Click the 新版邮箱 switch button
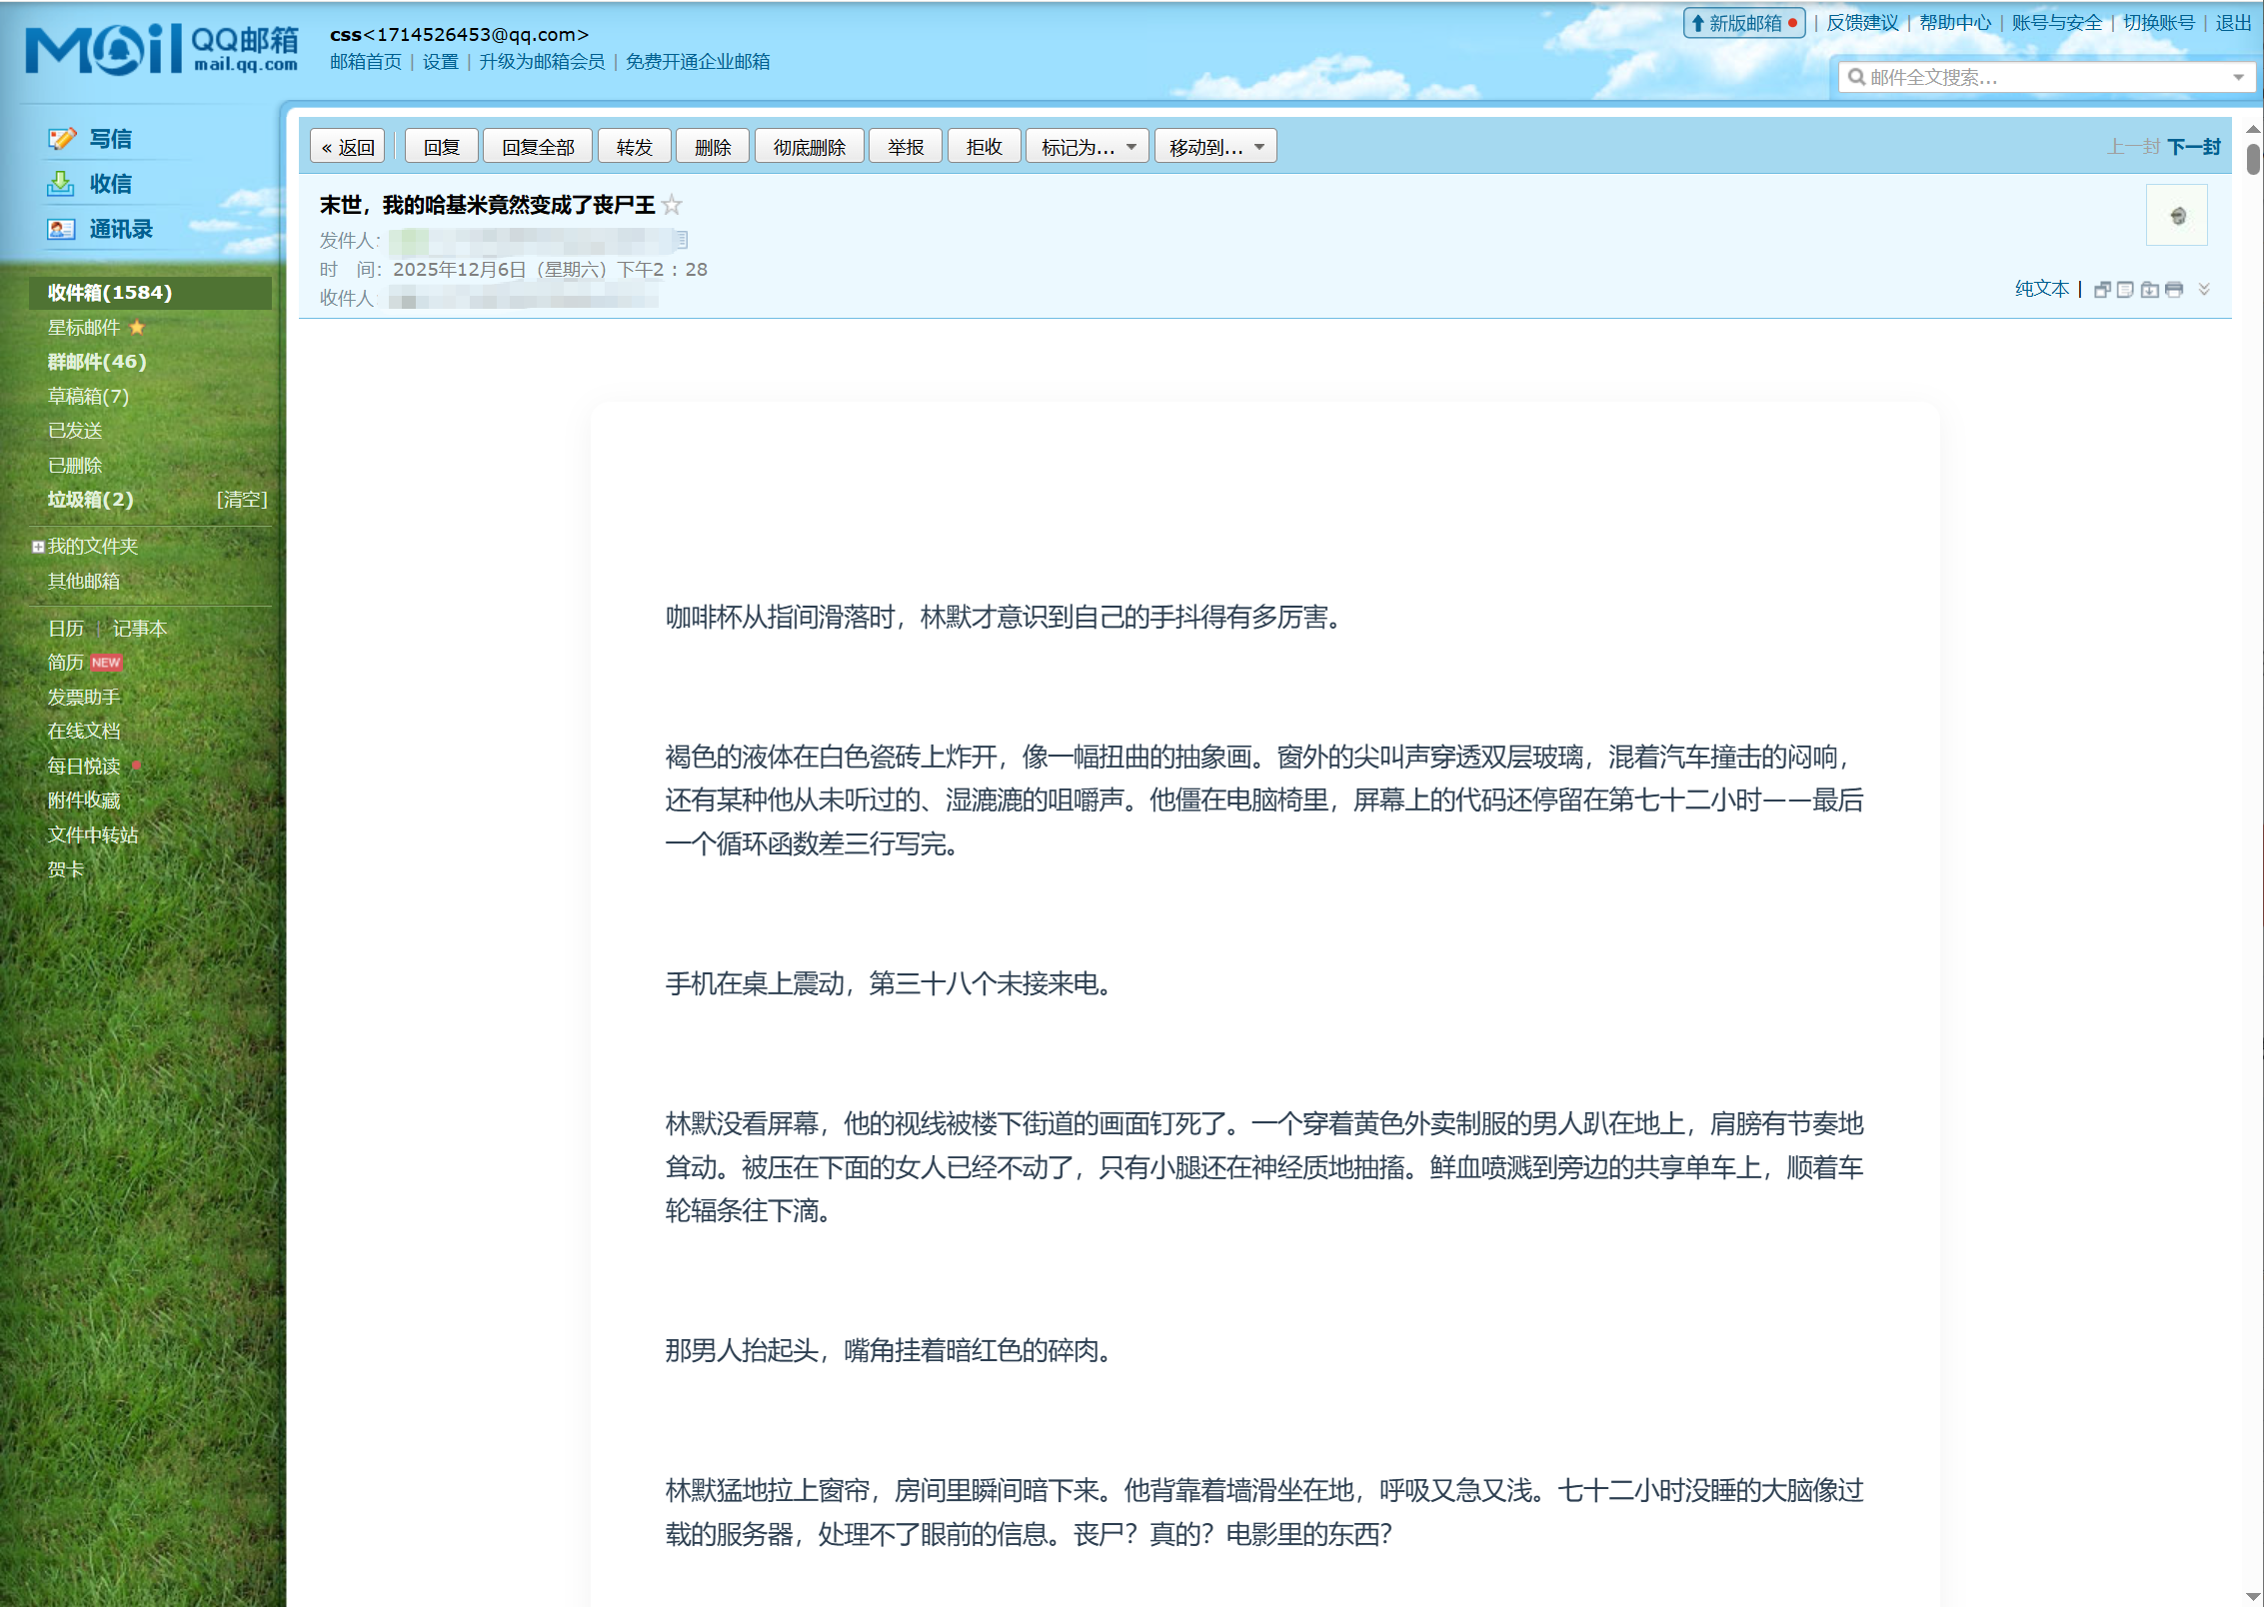This screenshot has height=1607, width=2264. tap(1743, 23)
